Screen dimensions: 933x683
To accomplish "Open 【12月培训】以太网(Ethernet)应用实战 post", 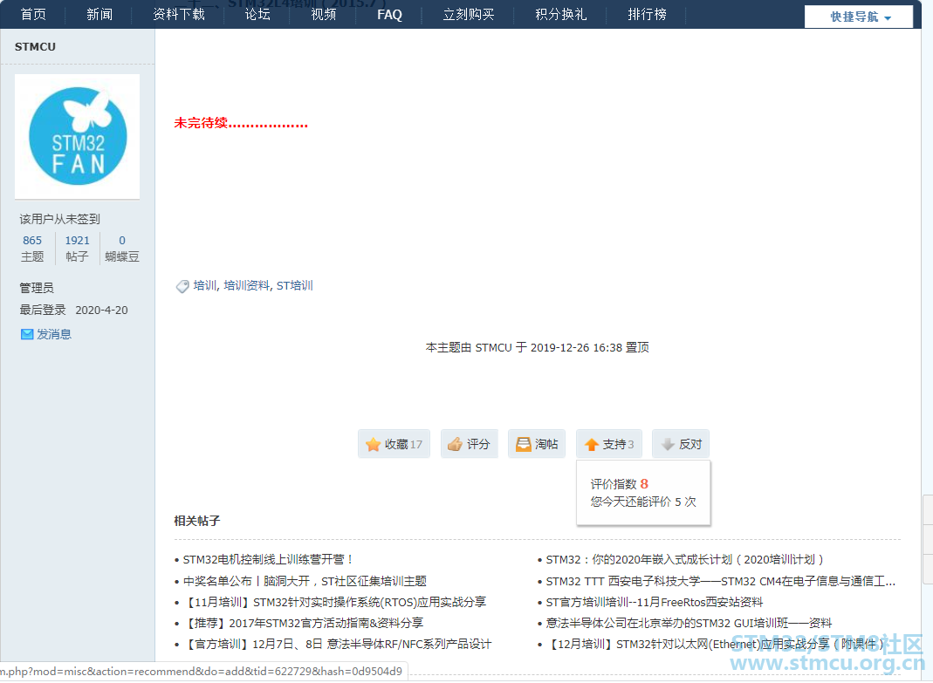I will 715,644.
